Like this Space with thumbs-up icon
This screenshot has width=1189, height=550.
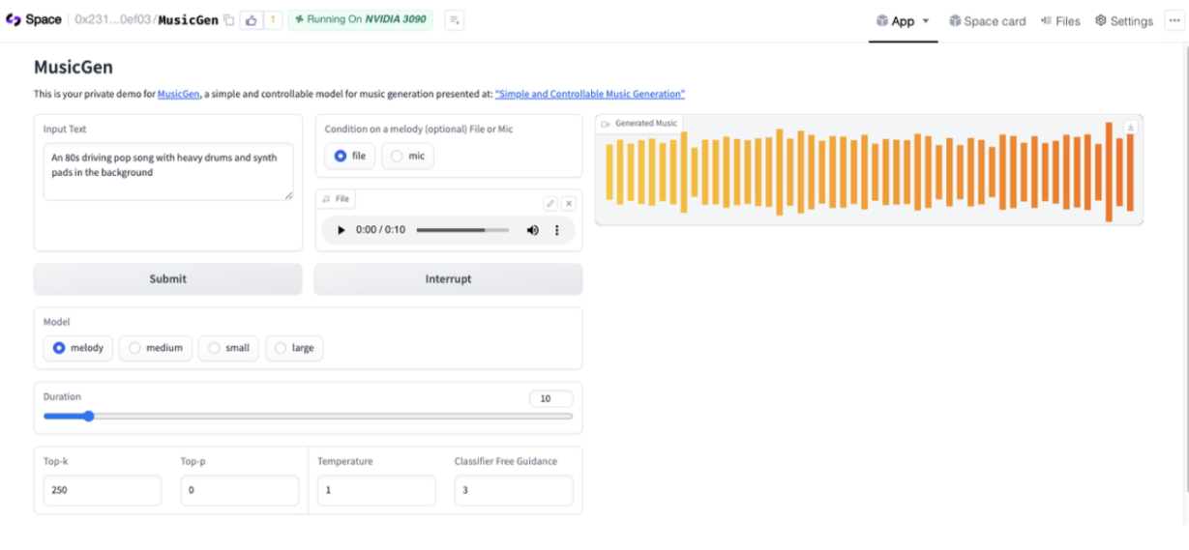click(x=251, y=19)
